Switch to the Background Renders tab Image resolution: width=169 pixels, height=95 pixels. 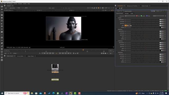point(132,6)
